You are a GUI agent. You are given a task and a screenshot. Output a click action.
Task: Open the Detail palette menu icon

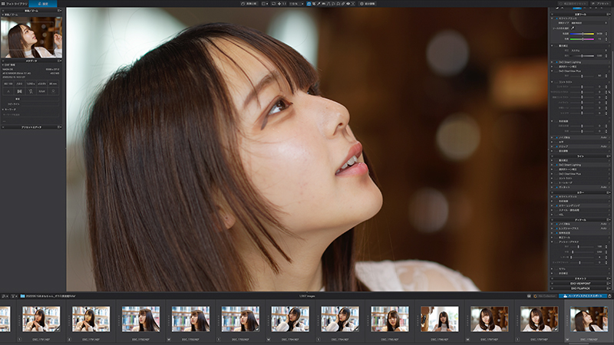point(608,219)
